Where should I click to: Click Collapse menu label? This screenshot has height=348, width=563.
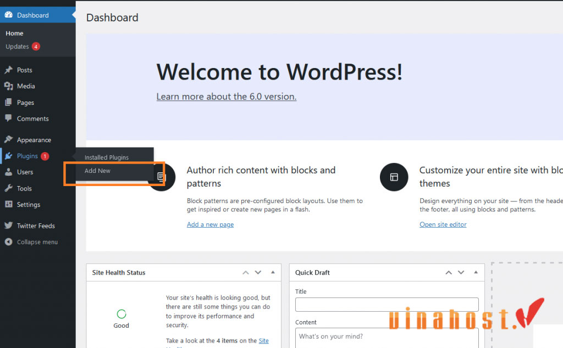(37, 242)
